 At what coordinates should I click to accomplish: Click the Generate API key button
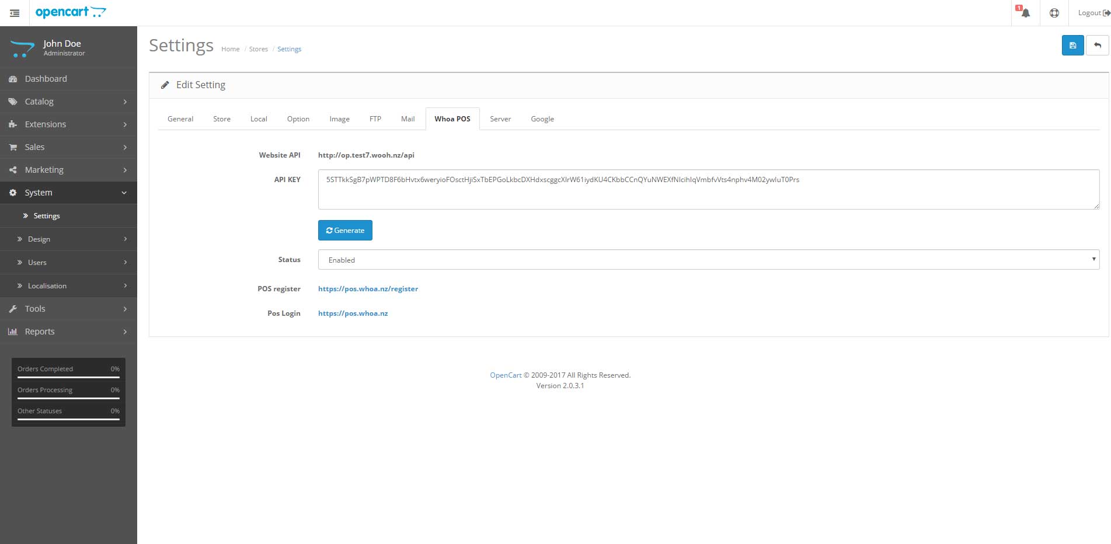pyautogui.click(x=345, y=230)
